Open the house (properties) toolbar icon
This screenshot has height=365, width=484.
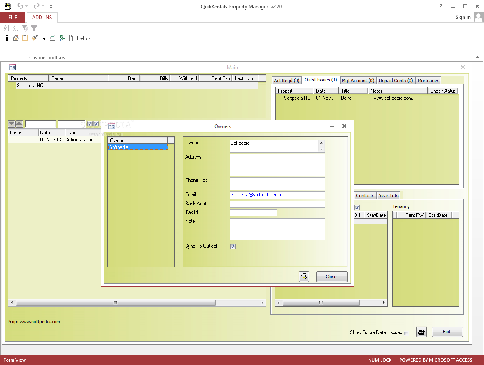point(16,38)
